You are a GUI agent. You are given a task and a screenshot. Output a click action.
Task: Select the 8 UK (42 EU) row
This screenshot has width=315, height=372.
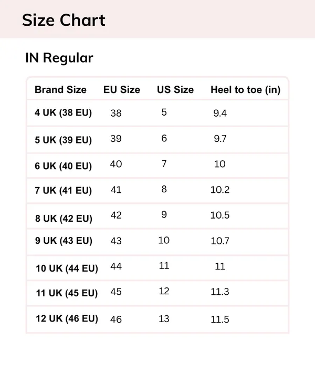(157, 216)
